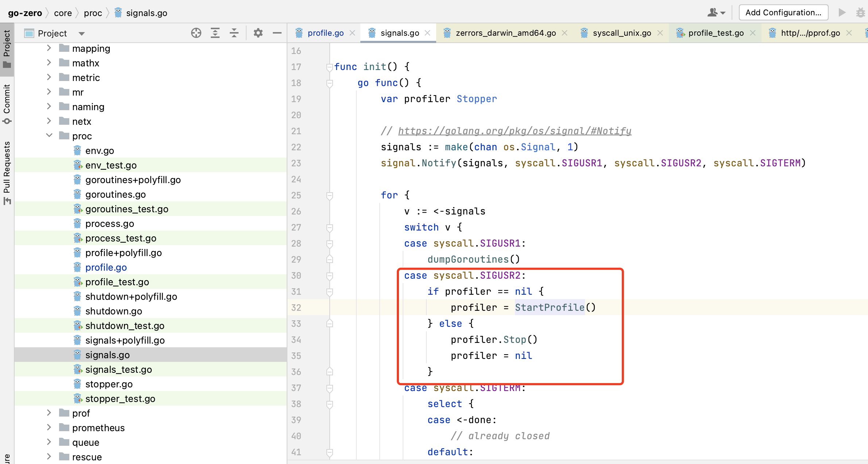Hide the Project tool window with minus icon
Image resolution: width=868 pixels, height=464 pixels.
pyautogui.click(x=277, y=33)
